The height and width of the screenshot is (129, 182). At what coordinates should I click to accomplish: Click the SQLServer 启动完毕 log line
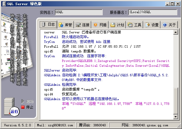point(61,70)
